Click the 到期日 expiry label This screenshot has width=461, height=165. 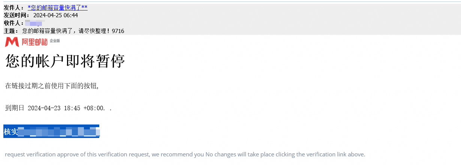[x=15, y=108]
